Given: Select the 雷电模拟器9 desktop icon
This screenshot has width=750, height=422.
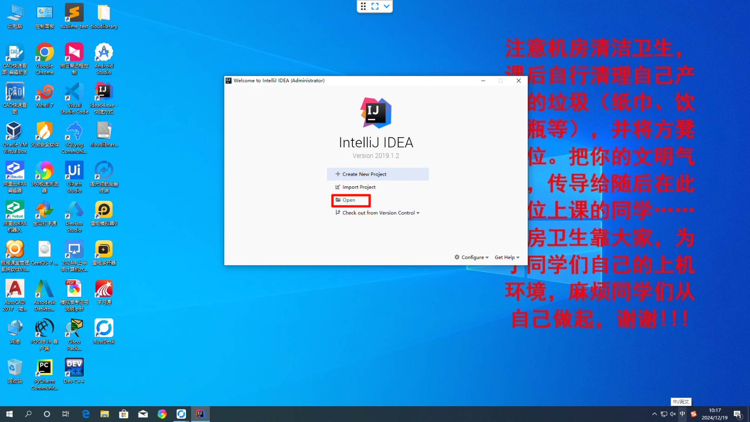Looking at the screenshot, I should tap(104, 213).
